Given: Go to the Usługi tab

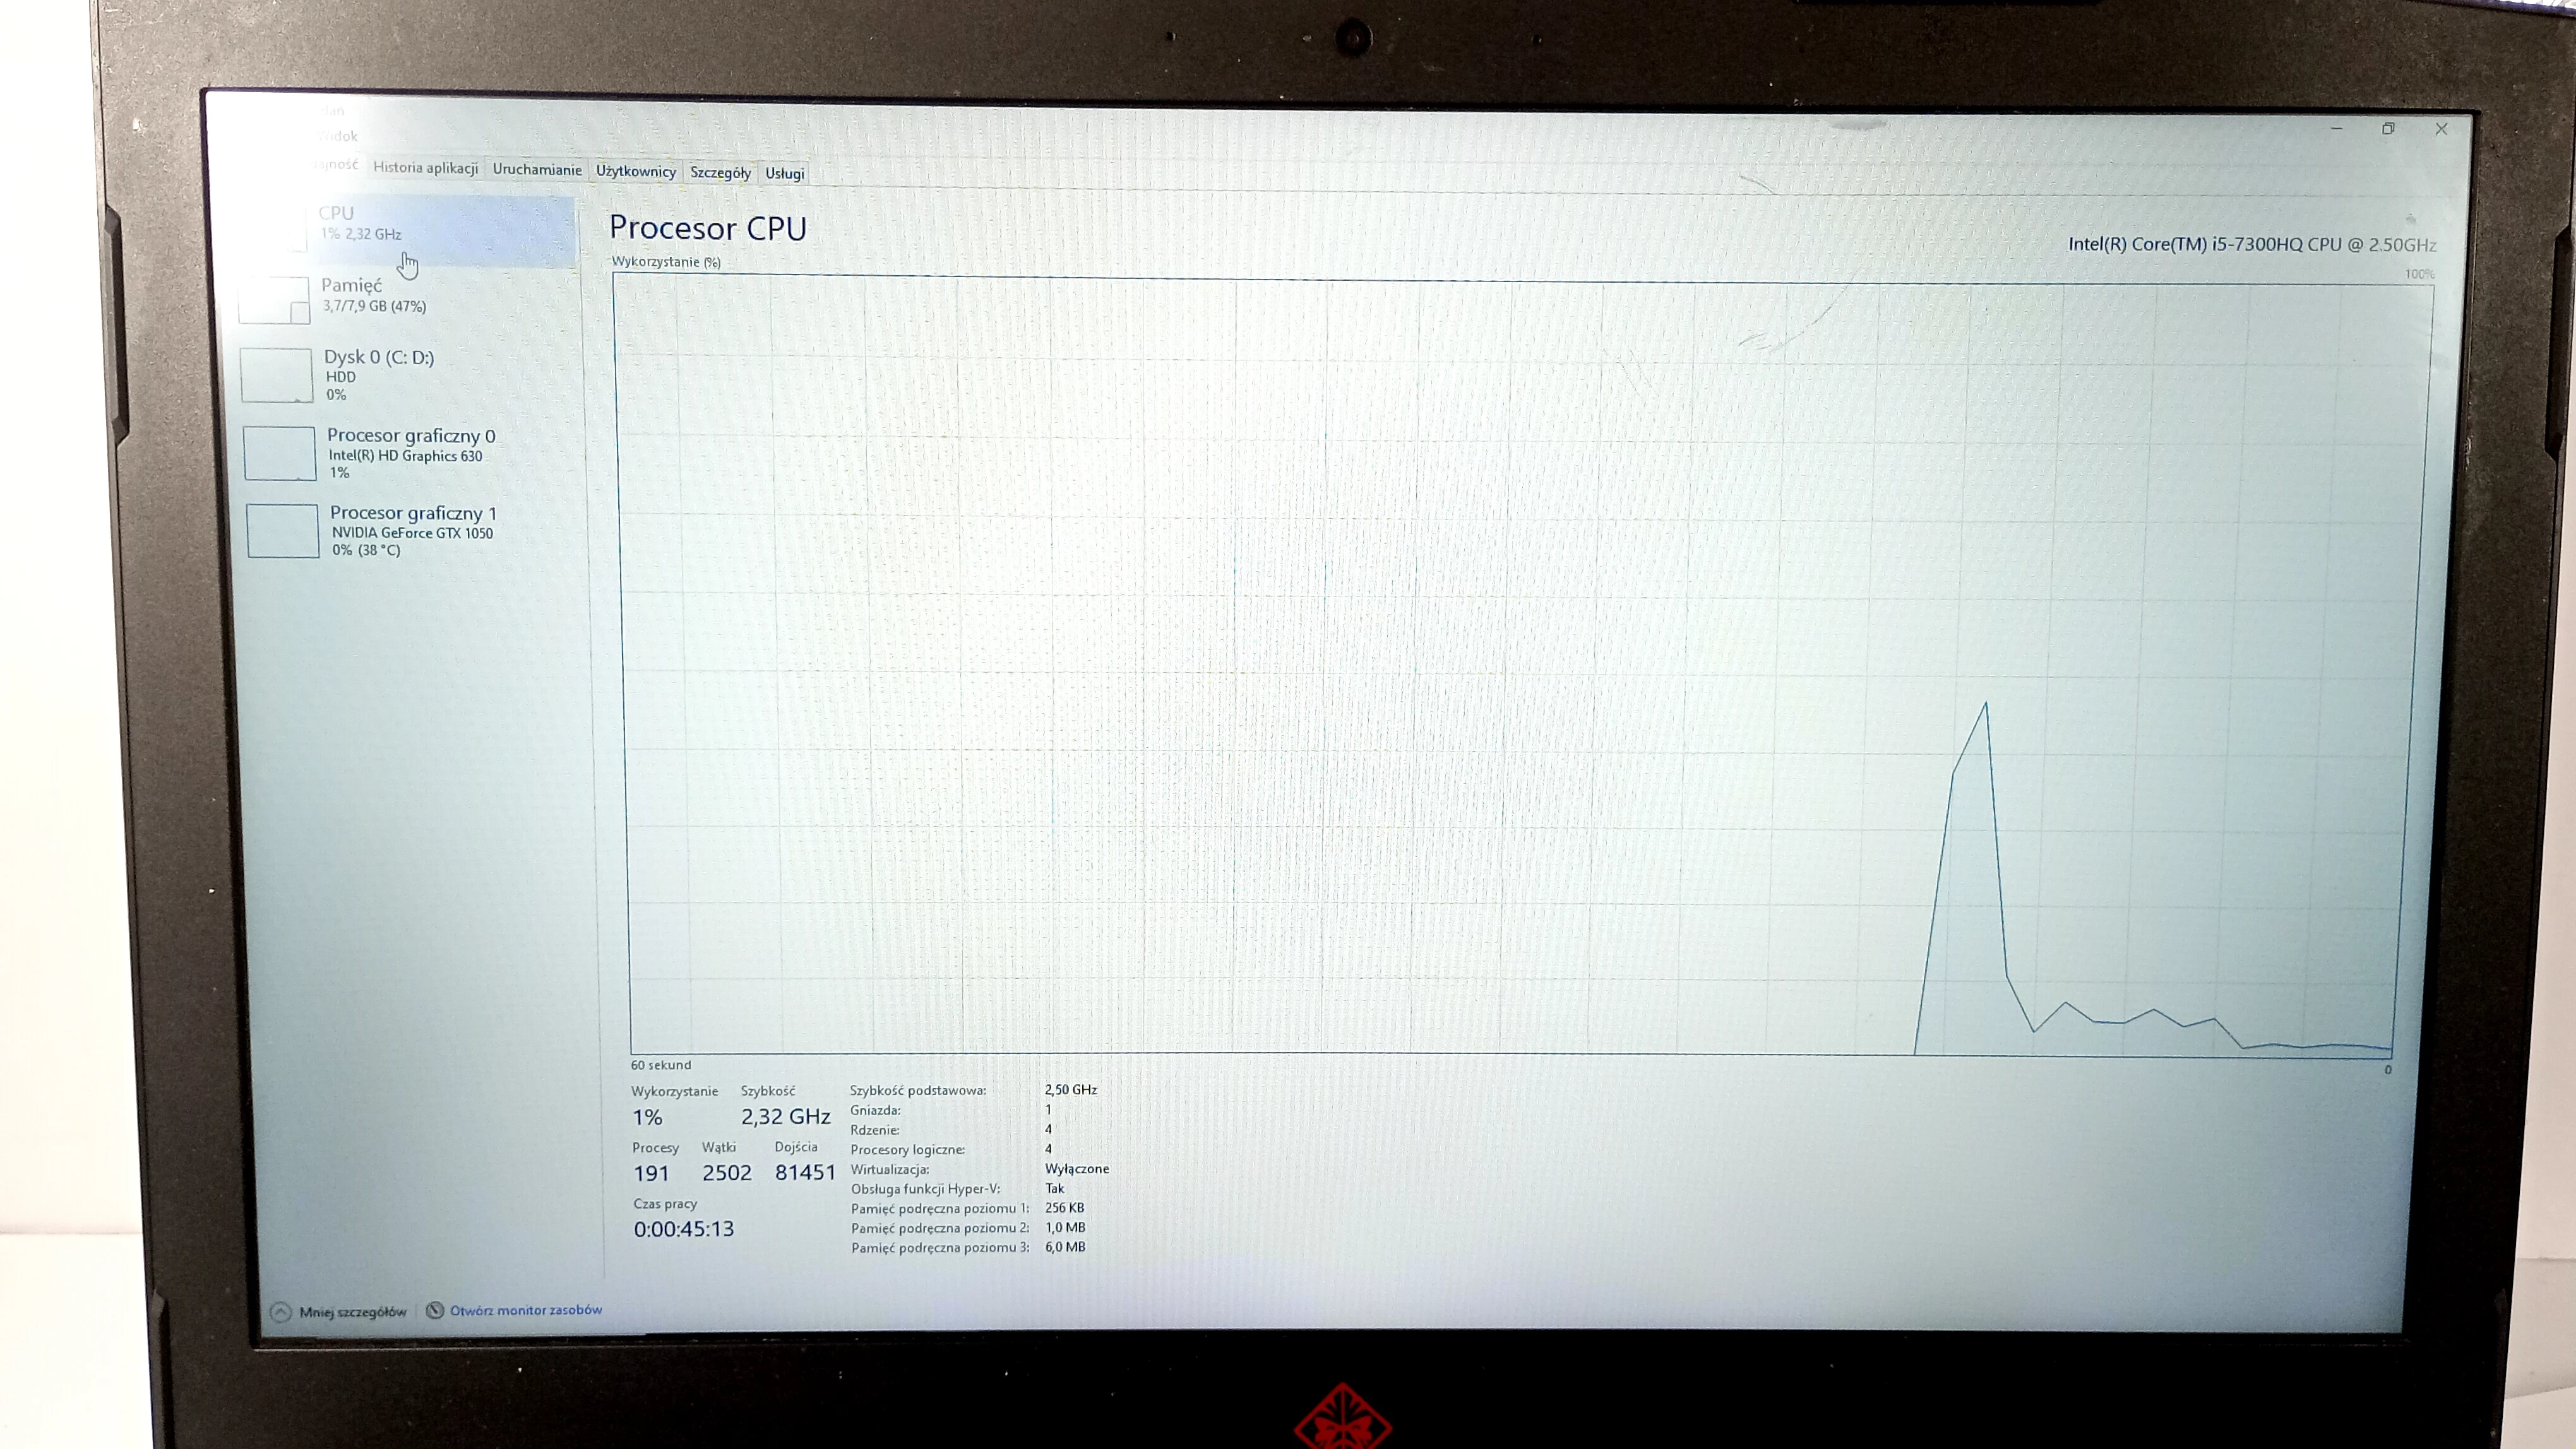Looking at the screenshot, I should tap(784, 174).
